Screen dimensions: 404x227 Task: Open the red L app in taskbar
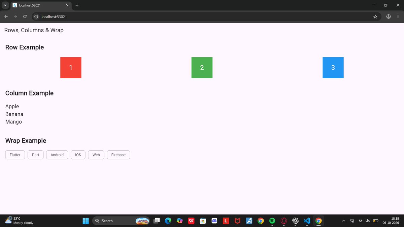[226, 221]
